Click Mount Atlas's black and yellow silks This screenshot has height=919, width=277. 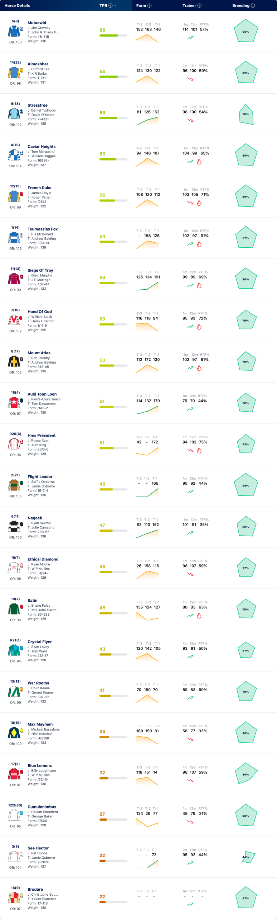coord(14,361)
